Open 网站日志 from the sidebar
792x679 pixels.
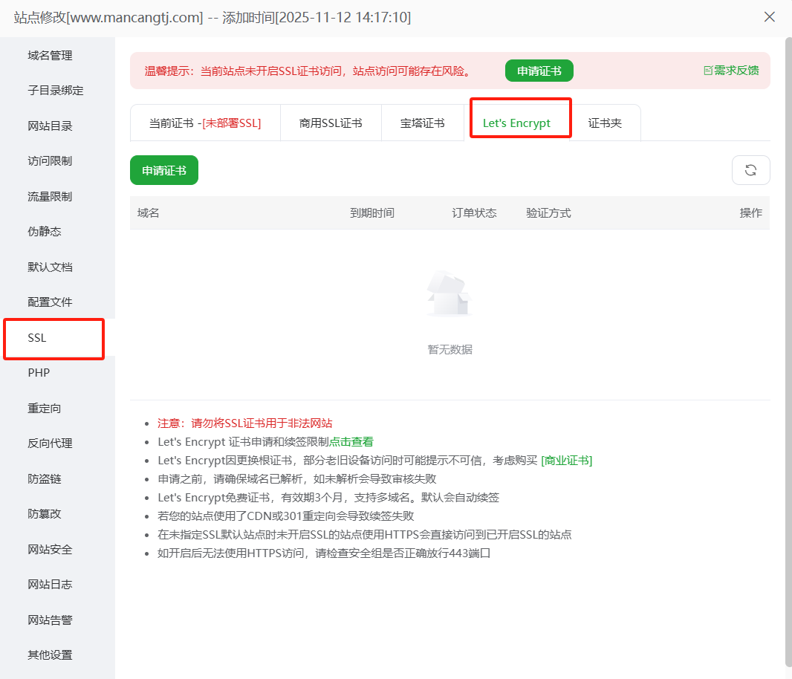click(50, 585)
